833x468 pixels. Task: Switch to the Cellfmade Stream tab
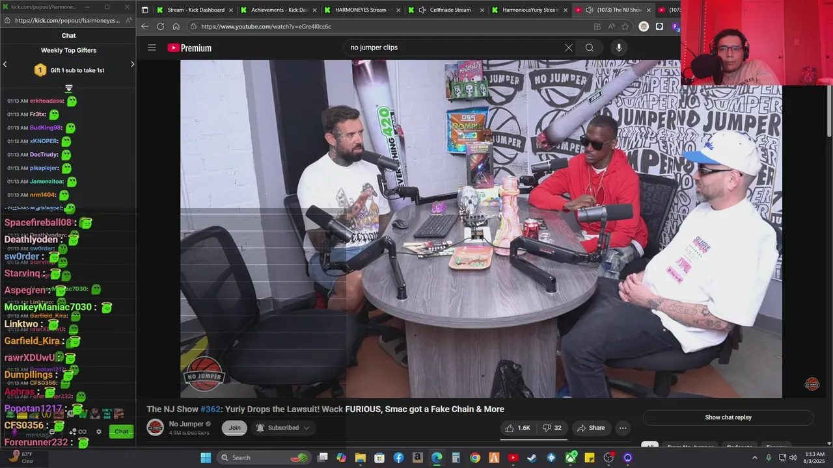[445, 10]
